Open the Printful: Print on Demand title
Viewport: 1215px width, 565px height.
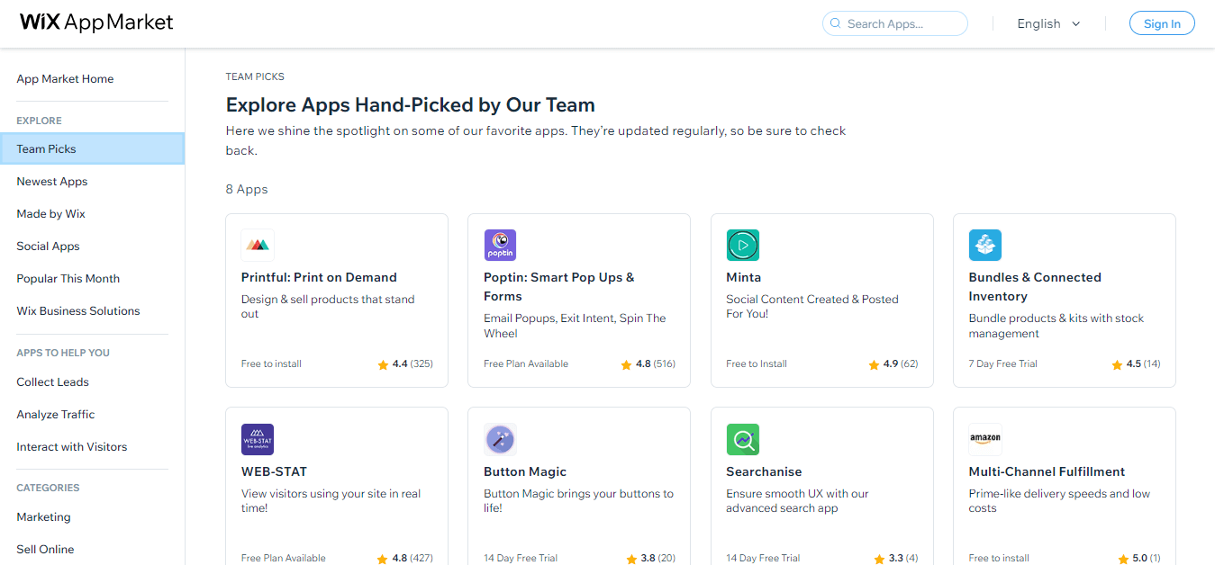(x=319, y=278)
